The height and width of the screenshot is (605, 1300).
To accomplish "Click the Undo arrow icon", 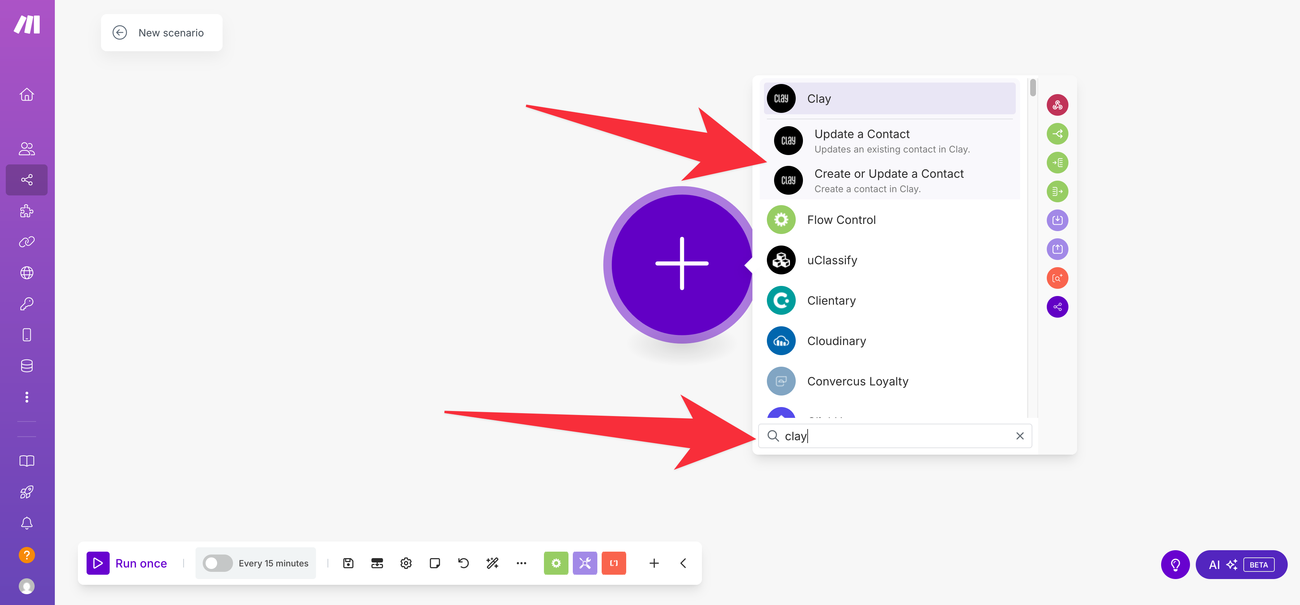I will (x=463, y=563).
